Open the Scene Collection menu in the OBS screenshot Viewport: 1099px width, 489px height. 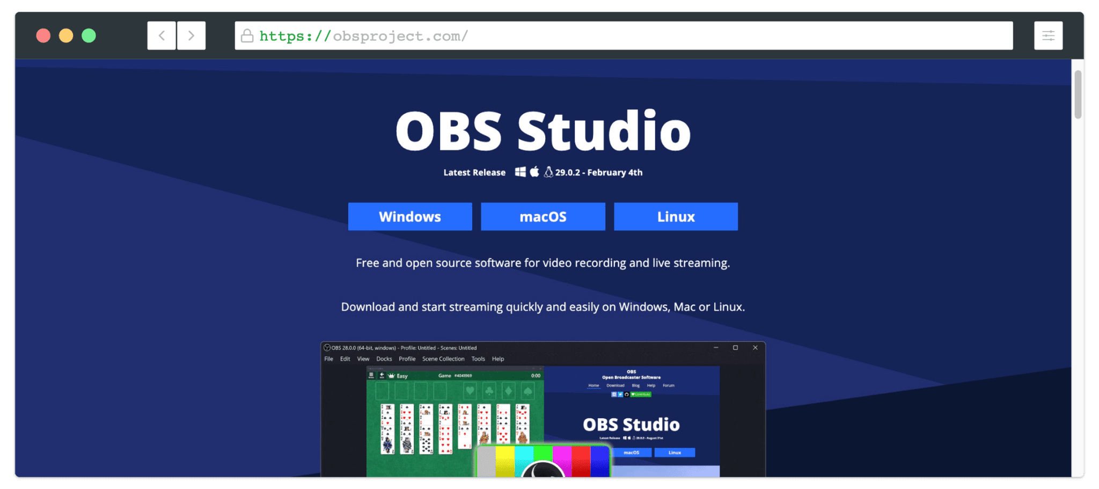pos(444,359)
